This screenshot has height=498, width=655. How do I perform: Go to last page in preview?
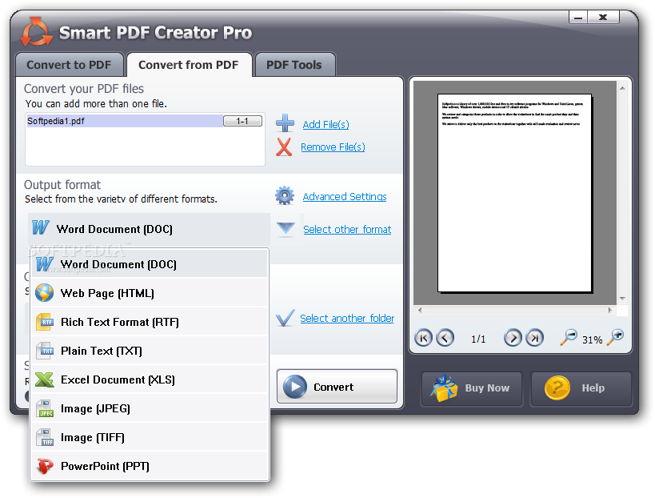point(535,337)
